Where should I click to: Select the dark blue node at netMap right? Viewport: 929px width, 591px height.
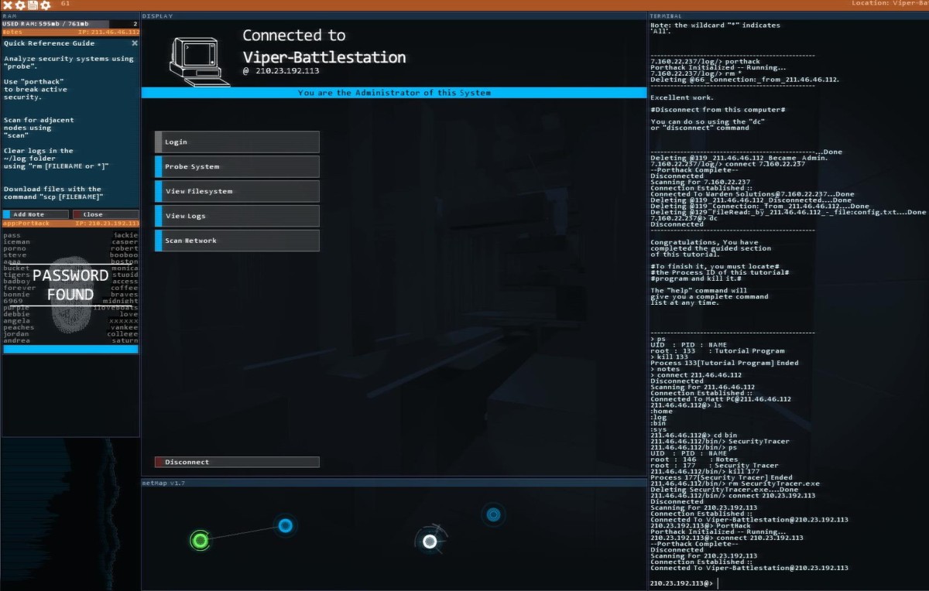[492, 514]
